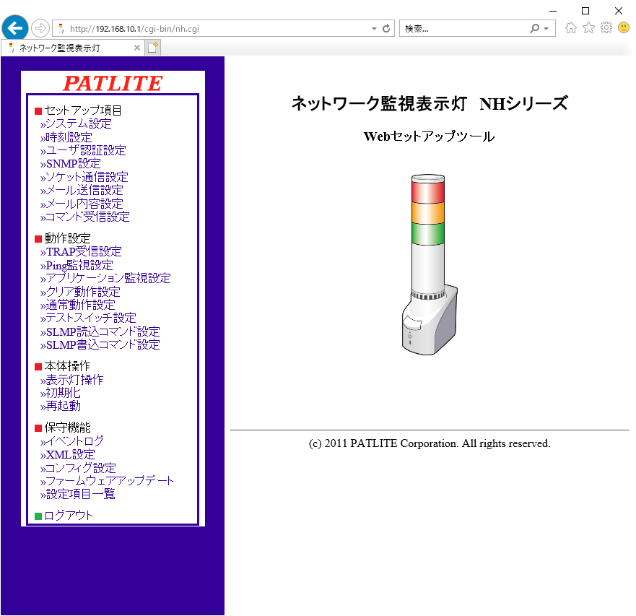636x616 pixels.
Task: Minimize the browser window
Action: pos(553,11)
